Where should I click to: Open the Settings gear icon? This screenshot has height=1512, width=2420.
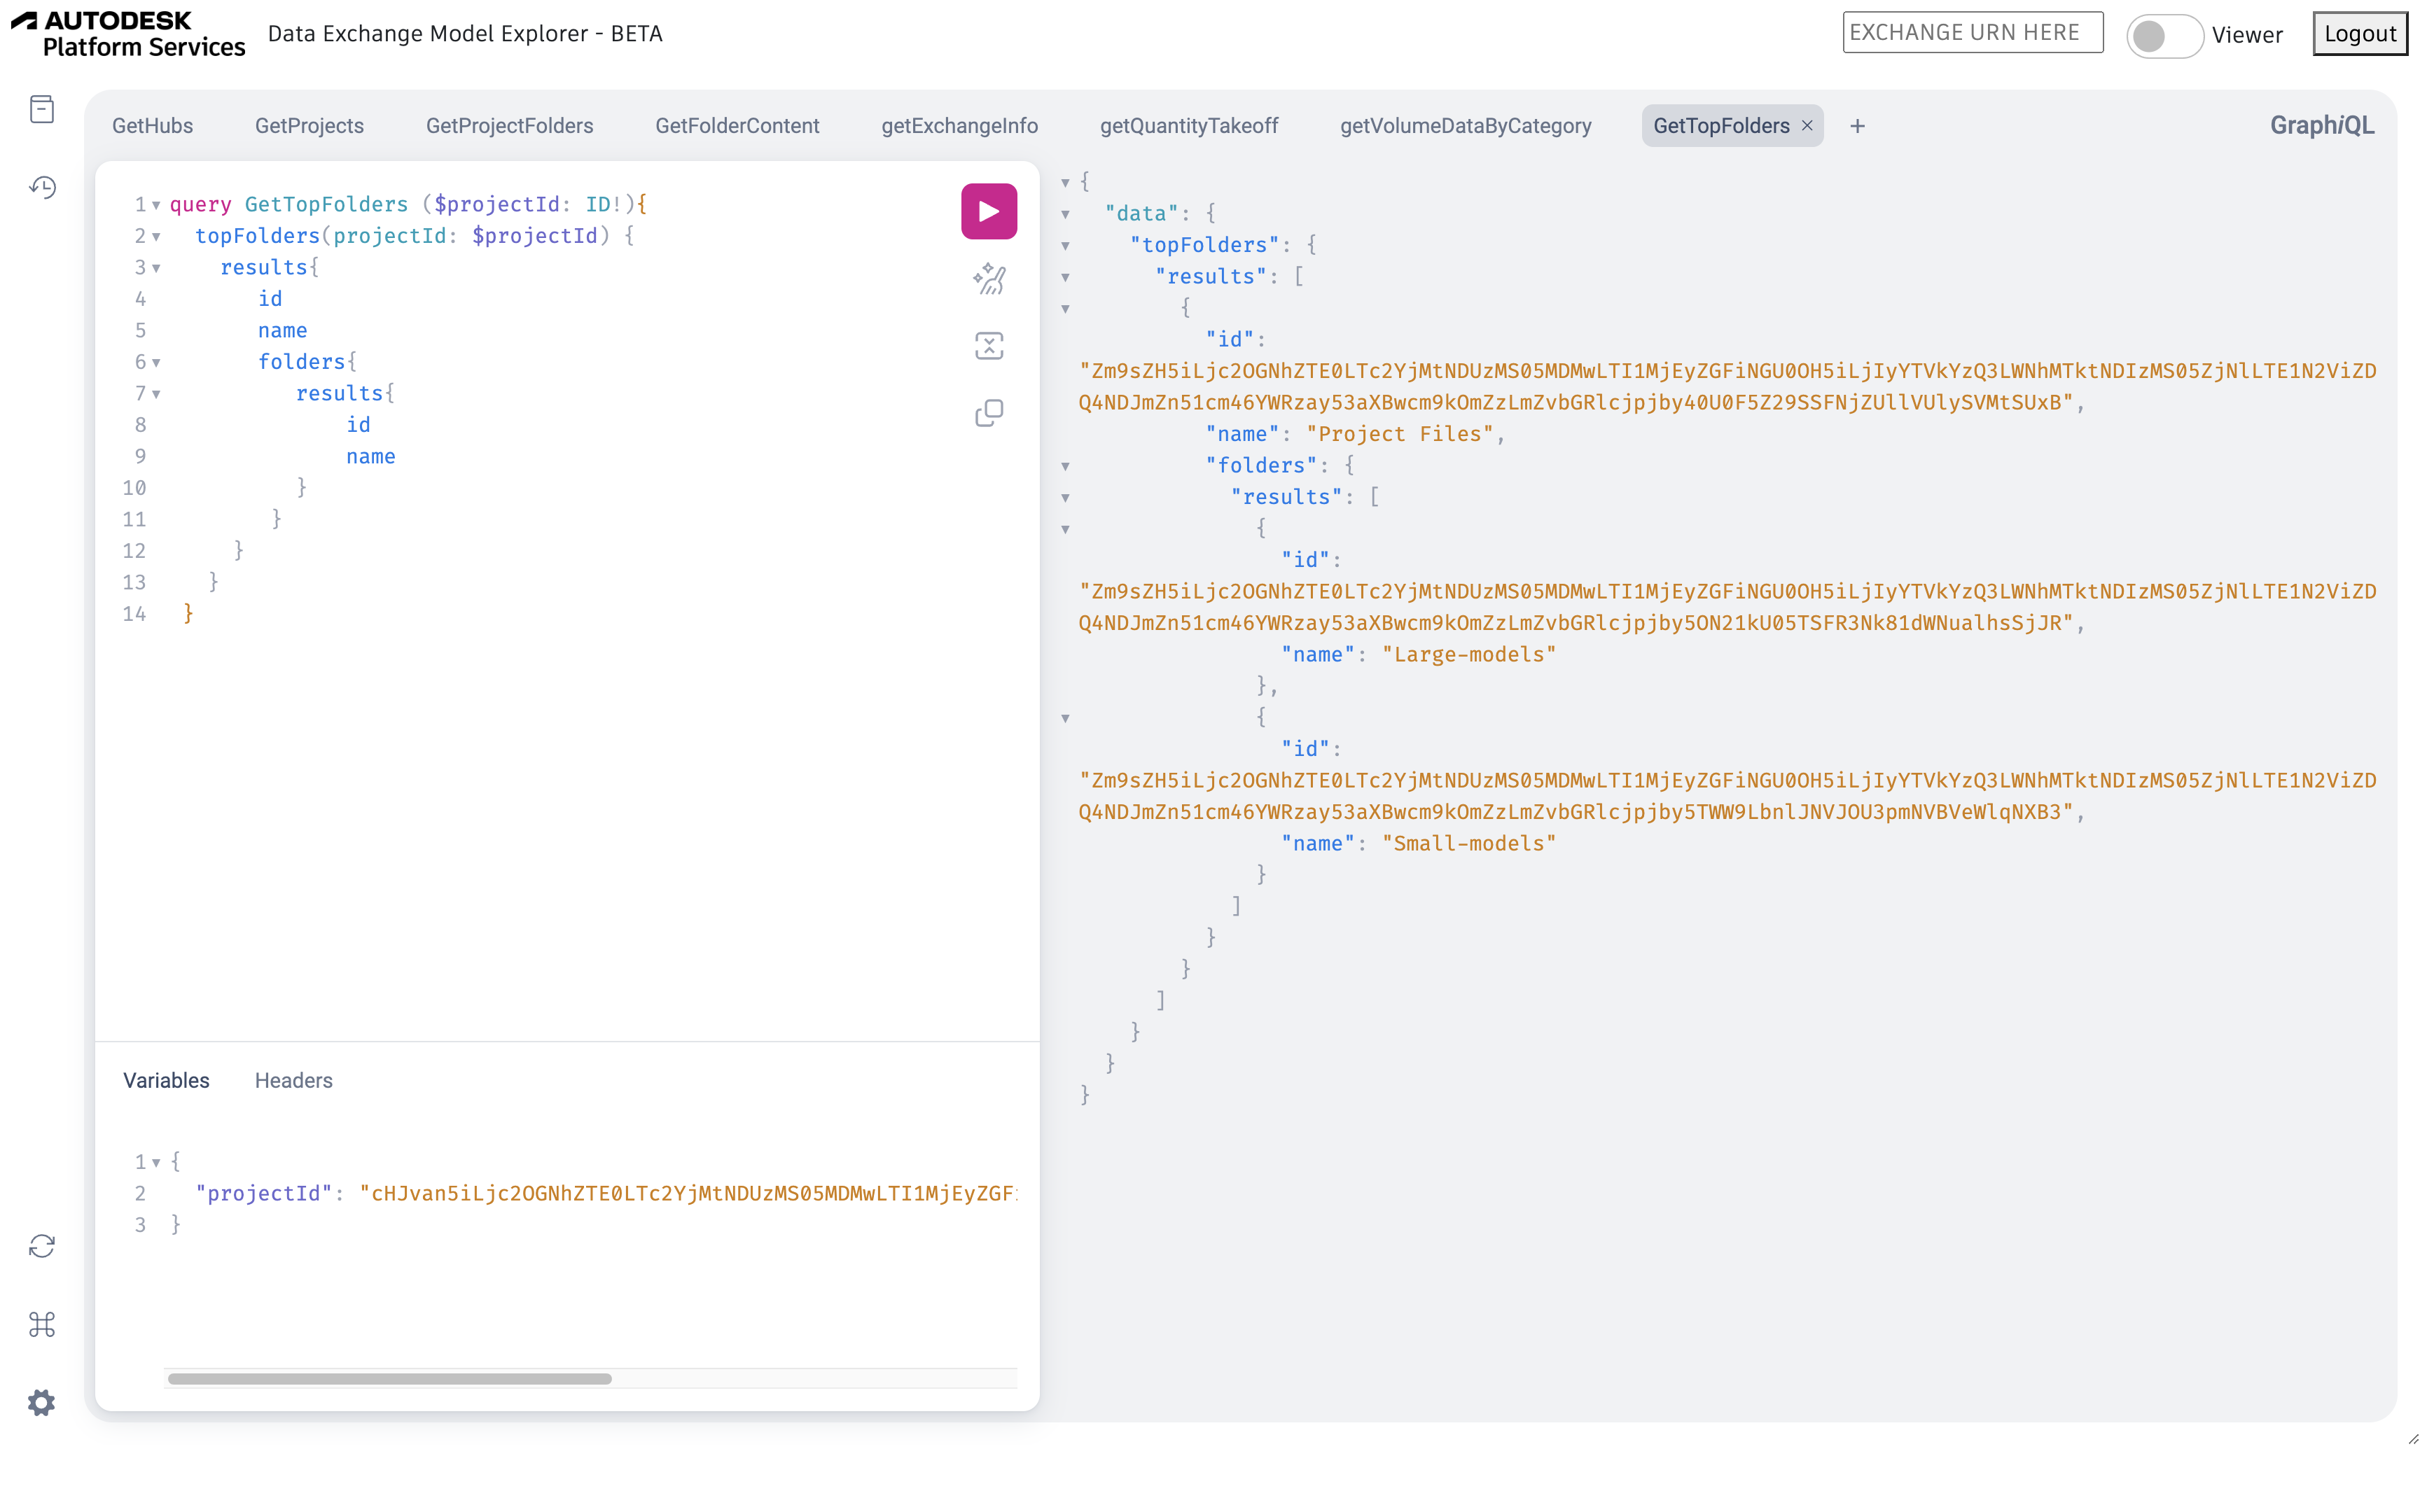tap(42, 1403)
